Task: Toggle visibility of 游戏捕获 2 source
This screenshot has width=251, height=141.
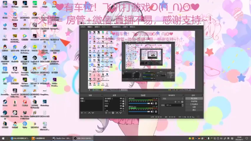Action: [x=121, y=99]
